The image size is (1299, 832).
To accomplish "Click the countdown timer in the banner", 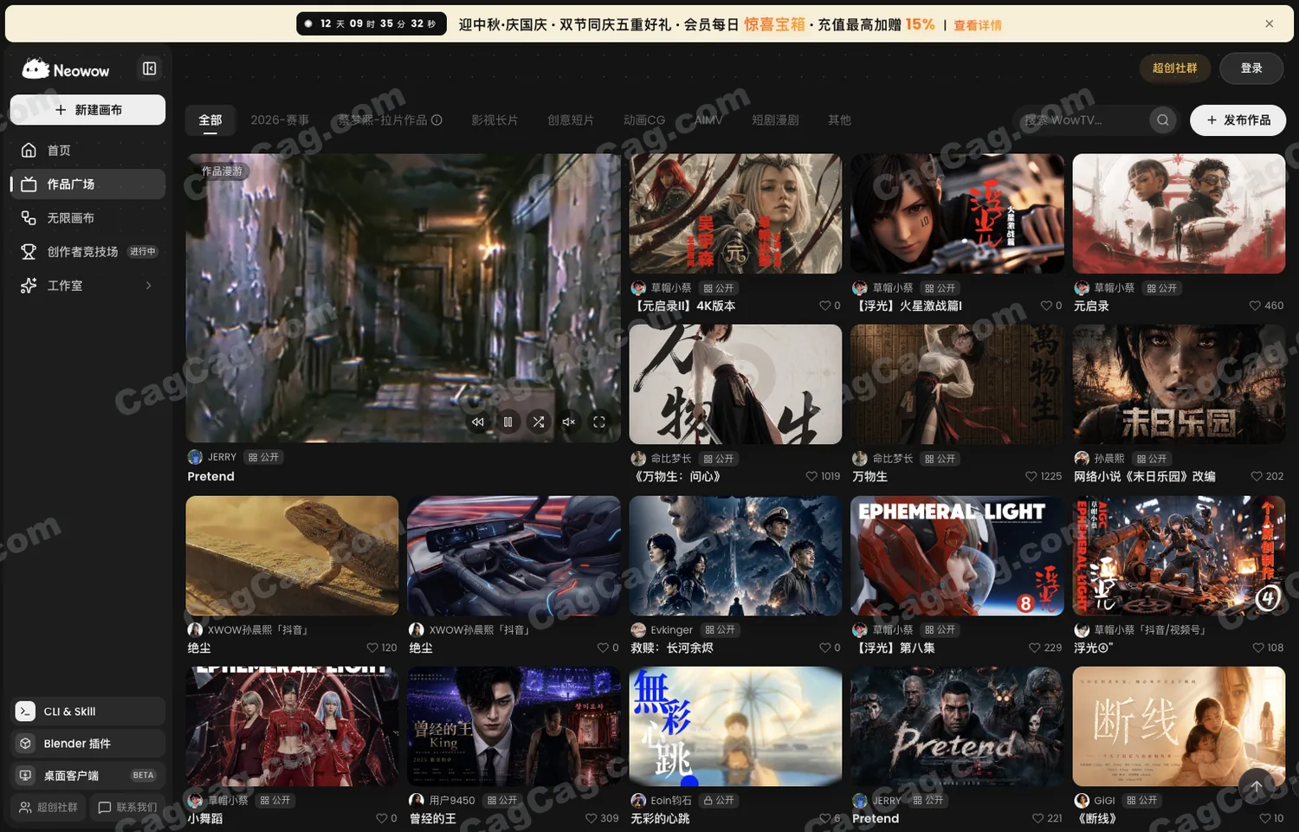I will click(x=372, y=24).
